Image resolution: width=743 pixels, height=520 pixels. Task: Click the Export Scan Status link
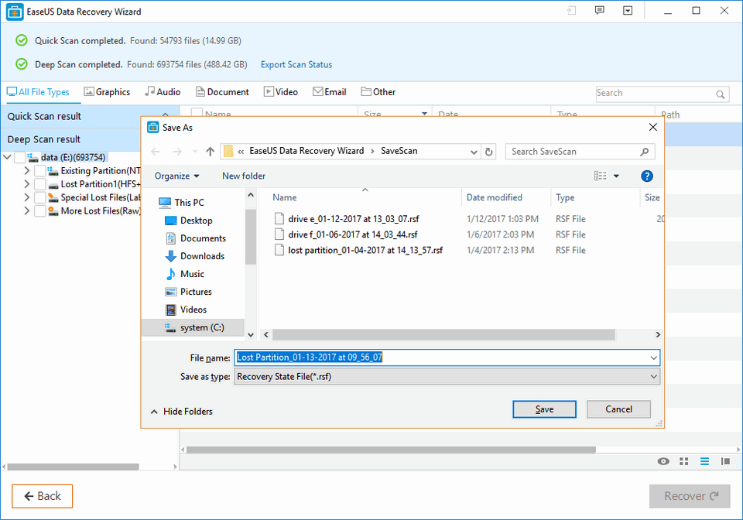coord(296,64)
